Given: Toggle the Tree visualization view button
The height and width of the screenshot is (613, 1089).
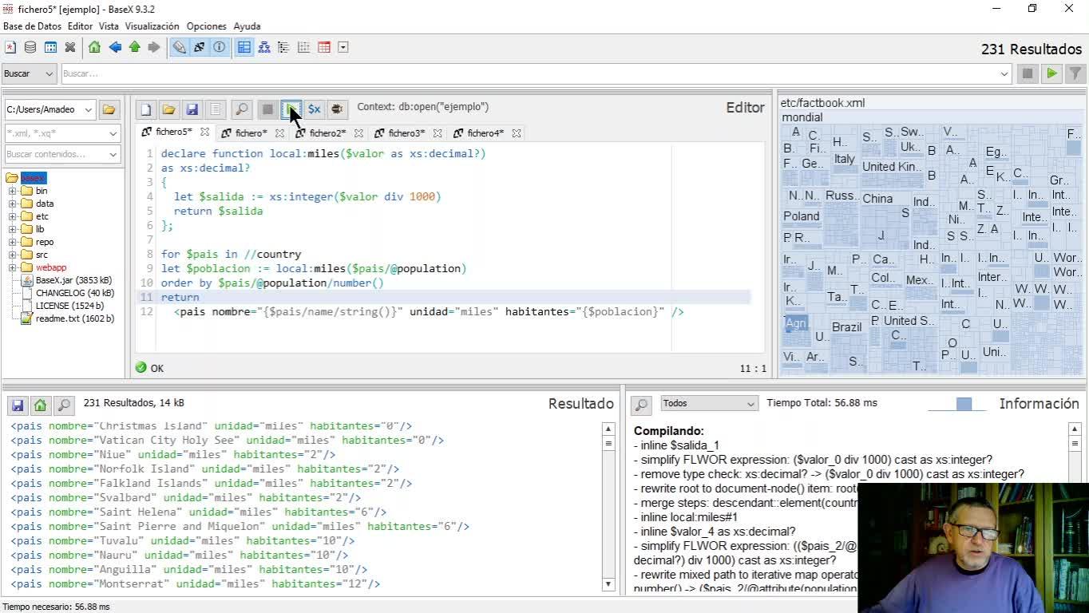Looking at the screenshot, I should click(264, 48).
